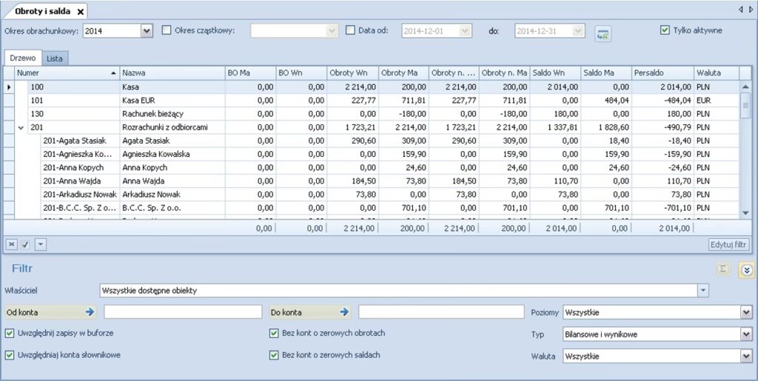Enable the Okres cząstkowy checkbox
The image size is (758, 381).
pos(167,30)
